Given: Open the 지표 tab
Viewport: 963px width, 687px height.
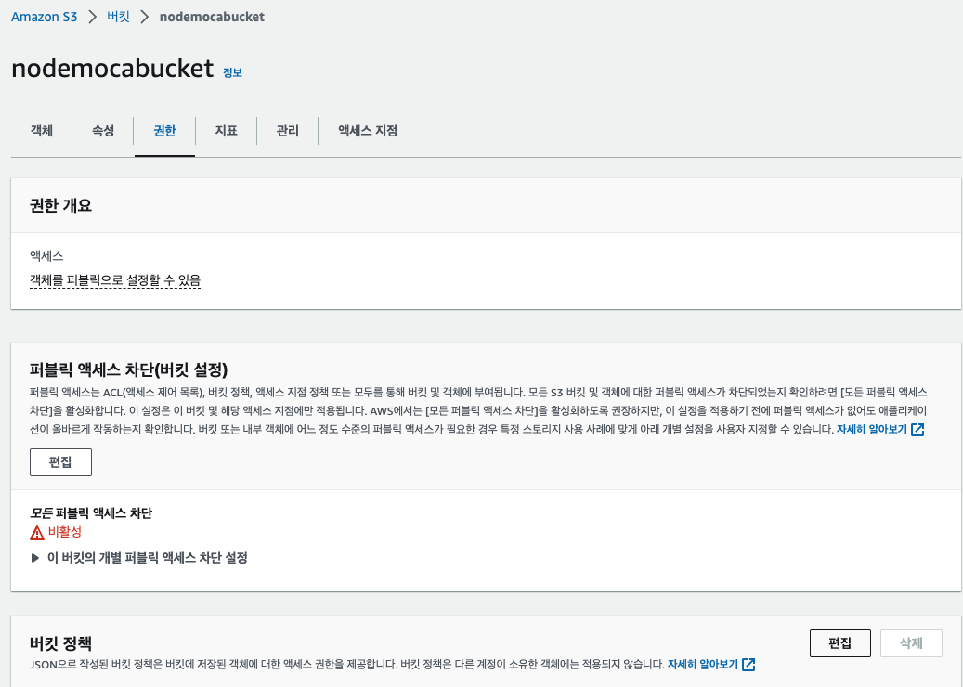Looking at the screenshot, I should [x=226, y=130].
